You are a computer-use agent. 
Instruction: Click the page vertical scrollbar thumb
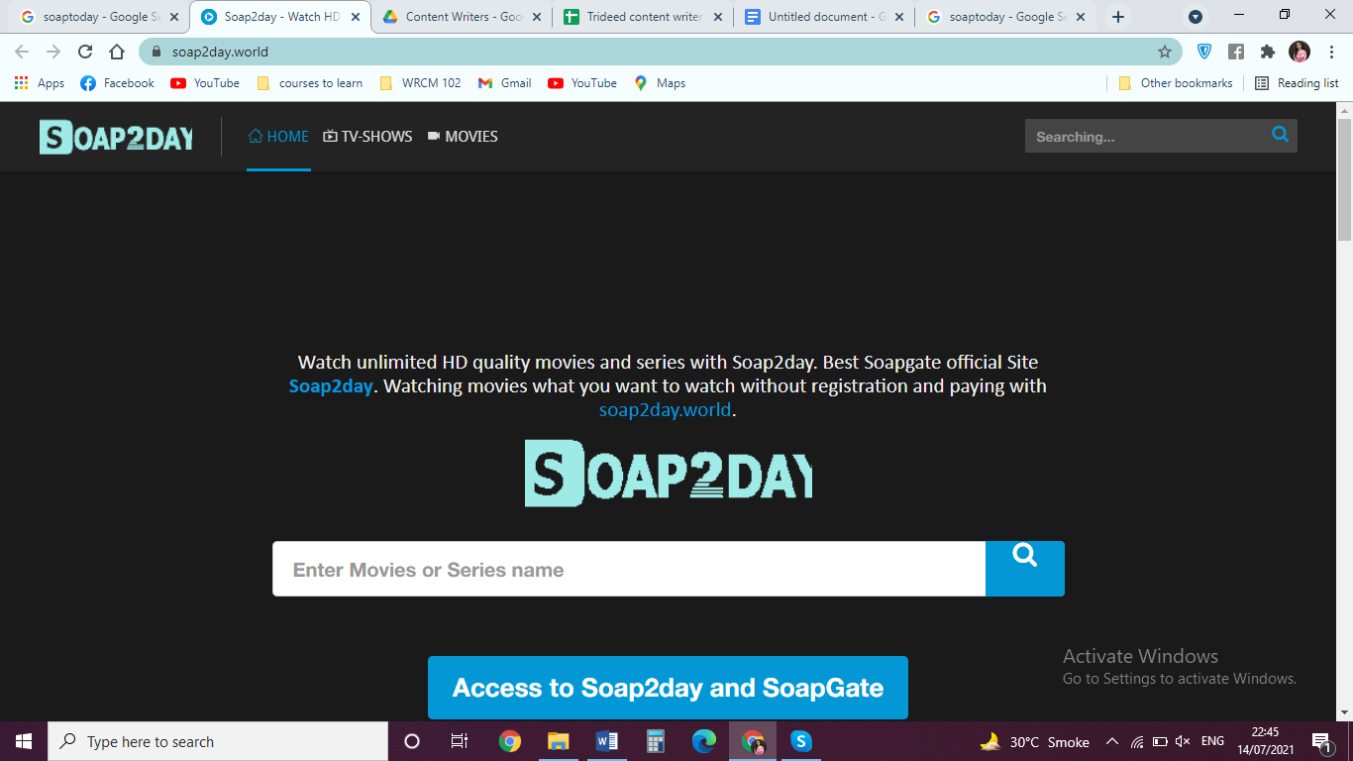pyautogui.click(x=1344, y=178)
